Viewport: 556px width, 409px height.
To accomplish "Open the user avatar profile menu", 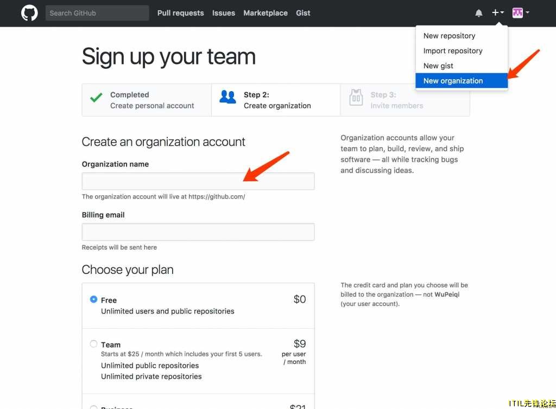I will click(521, 13).
